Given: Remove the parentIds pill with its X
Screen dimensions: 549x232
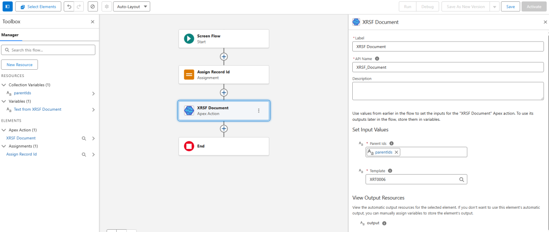Looking at the screenshot, I should click(x=397, y=152).
